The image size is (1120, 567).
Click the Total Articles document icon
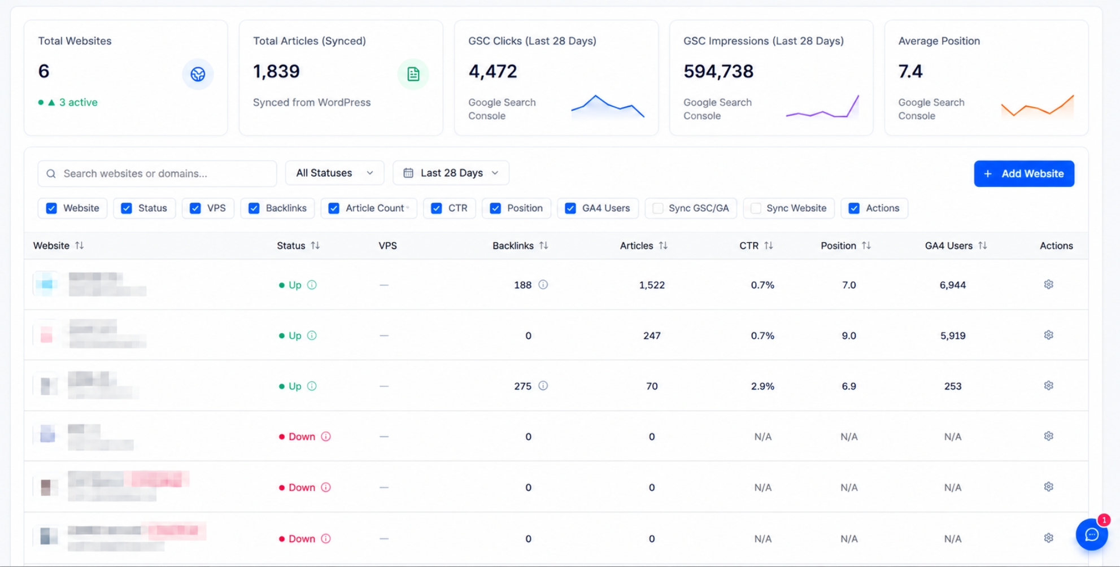coord(413,74)
